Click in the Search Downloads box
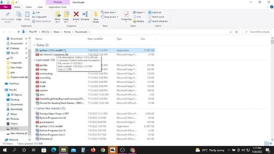The width and height of the screenshot is (274, 154). [257, 32]
